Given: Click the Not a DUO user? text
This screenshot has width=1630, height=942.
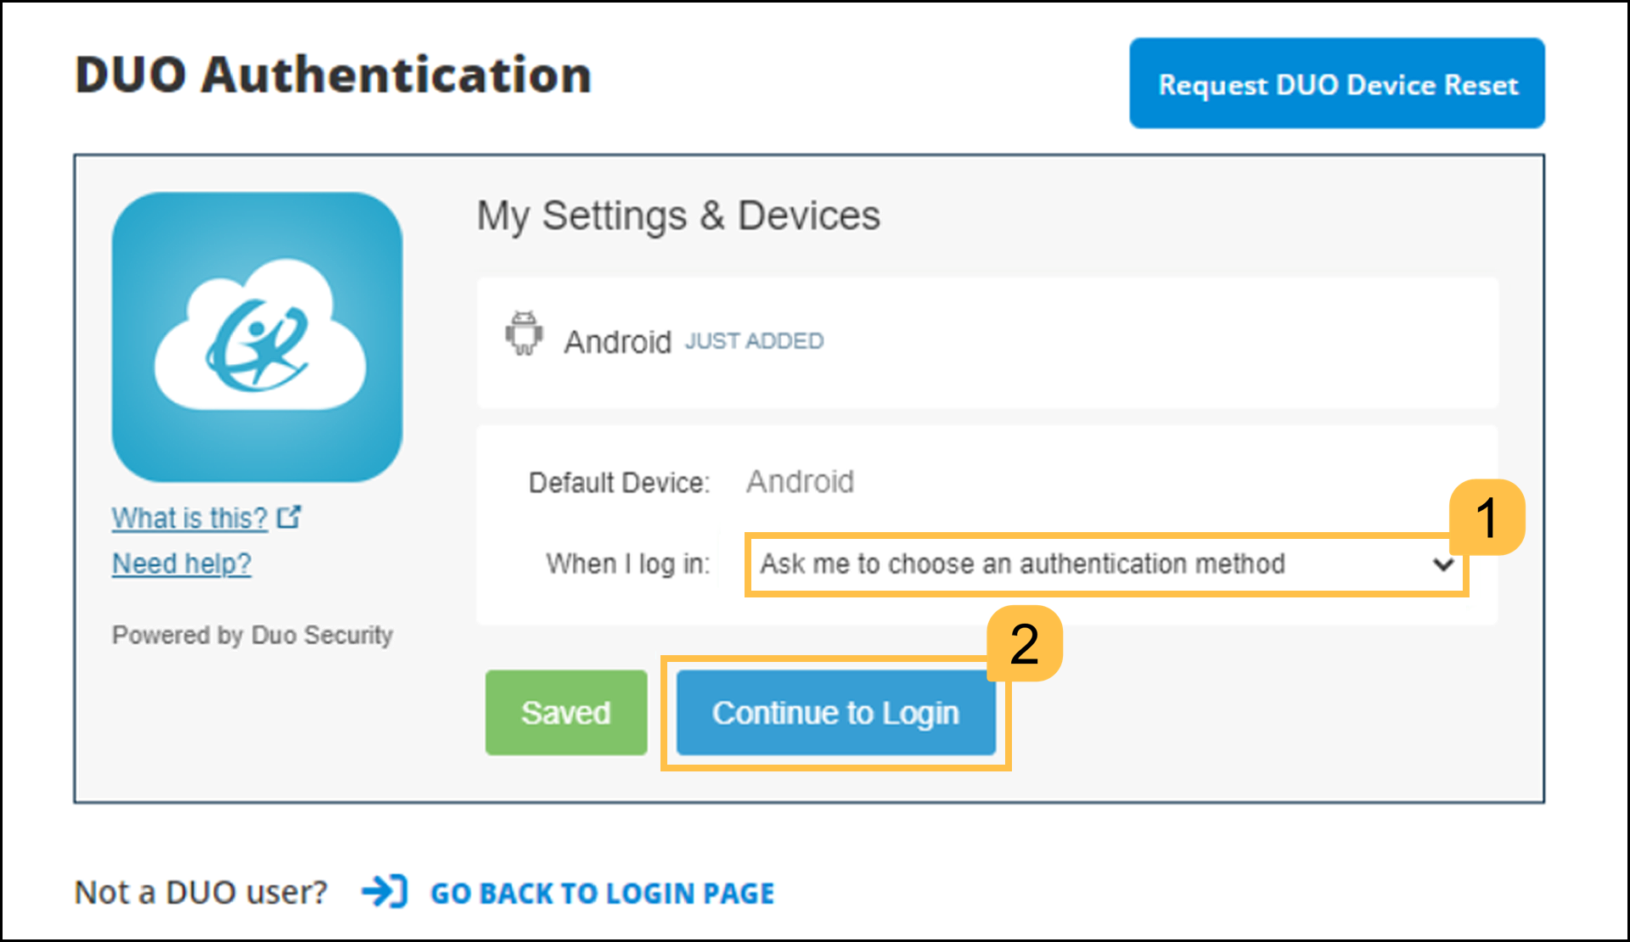Looking at the screenshot, I should tap(200, 891).
